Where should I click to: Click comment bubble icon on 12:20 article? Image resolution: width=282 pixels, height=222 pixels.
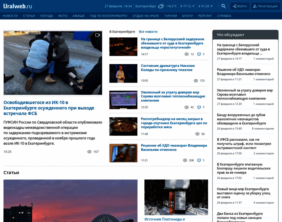pos(199,107)
